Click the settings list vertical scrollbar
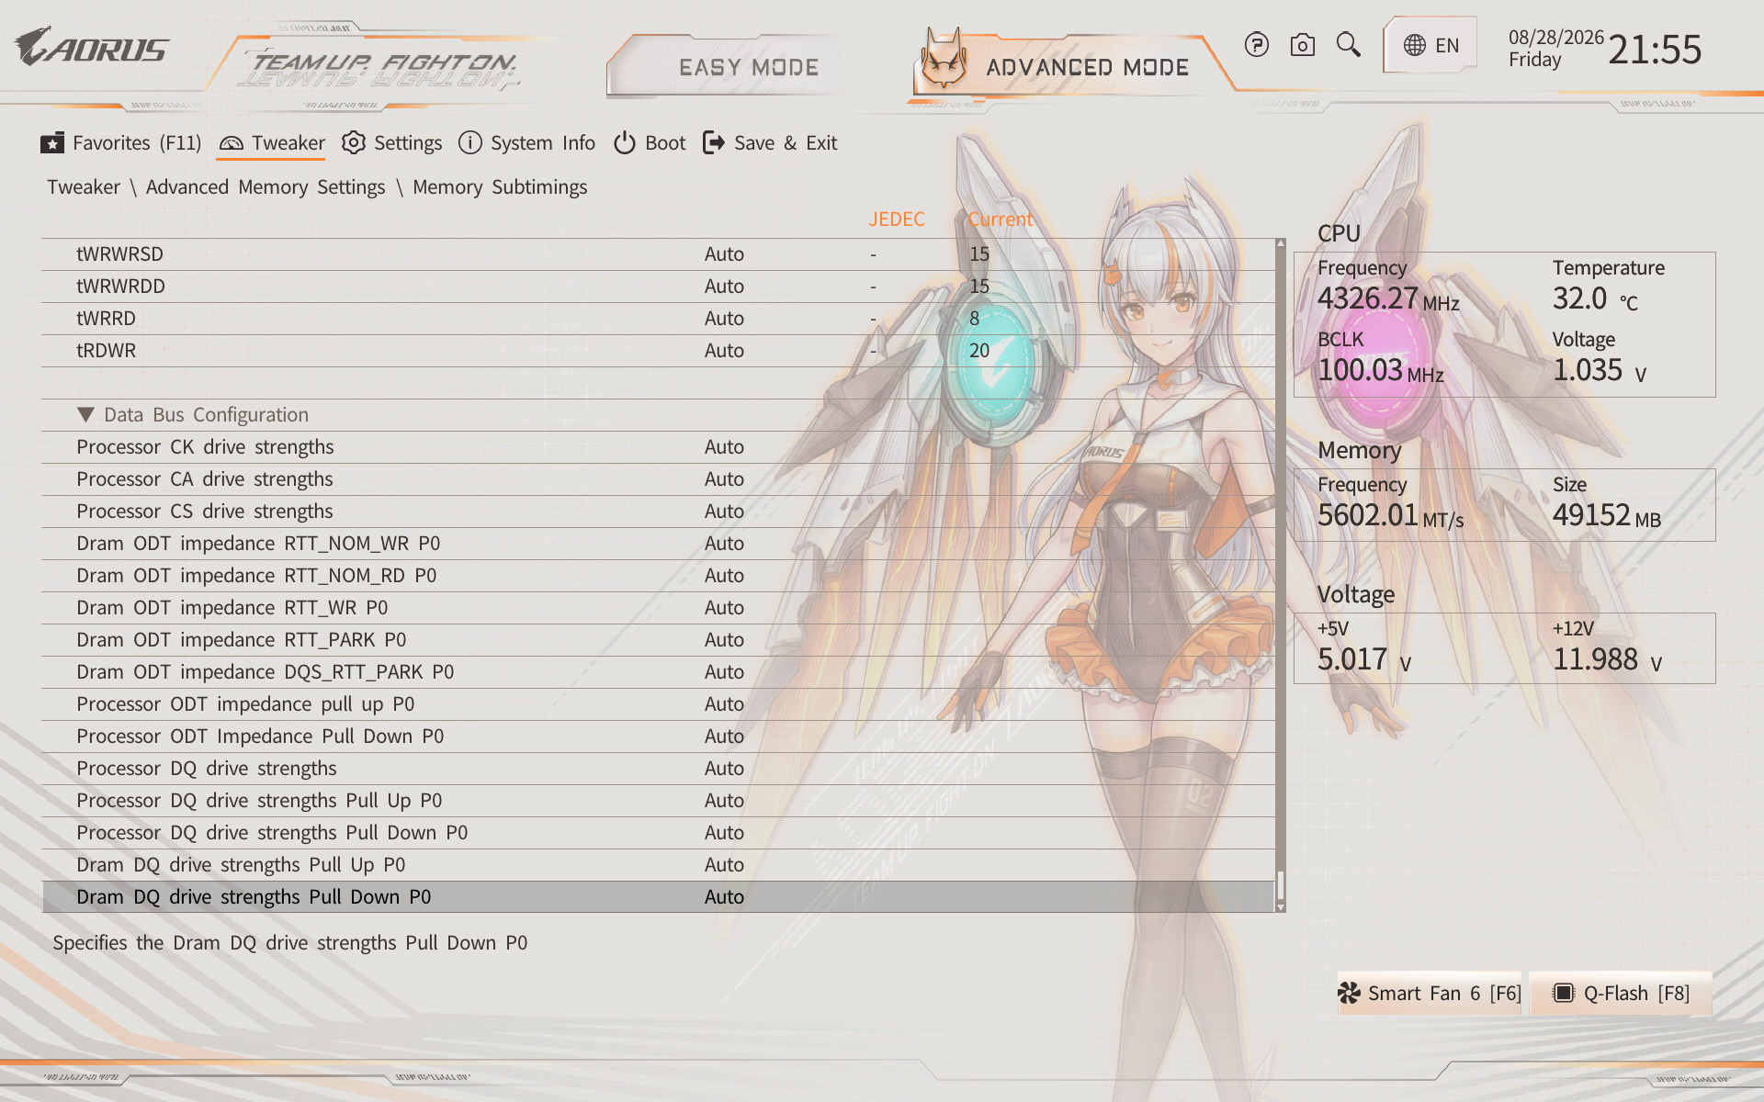The width and height of the screenshot is (1764, 1102). [x=1281, y=576]
